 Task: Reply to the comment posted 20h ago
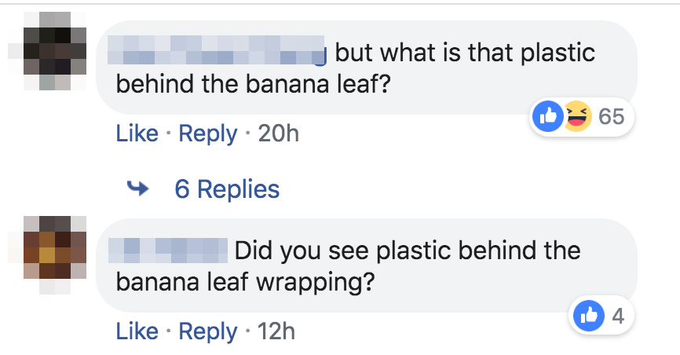[x=207, y=134]
